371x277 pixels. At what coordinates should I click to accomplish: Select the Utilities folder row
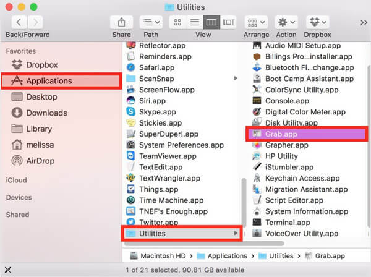tap(182, 234)
